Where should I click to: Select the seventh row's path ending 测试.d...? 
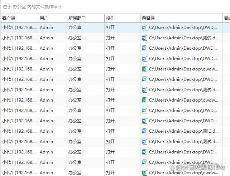(184, 90)
